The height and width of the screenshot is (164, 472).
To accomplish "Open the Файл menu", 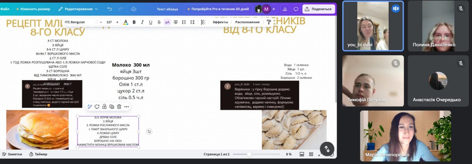I will [x=5, y=9].
